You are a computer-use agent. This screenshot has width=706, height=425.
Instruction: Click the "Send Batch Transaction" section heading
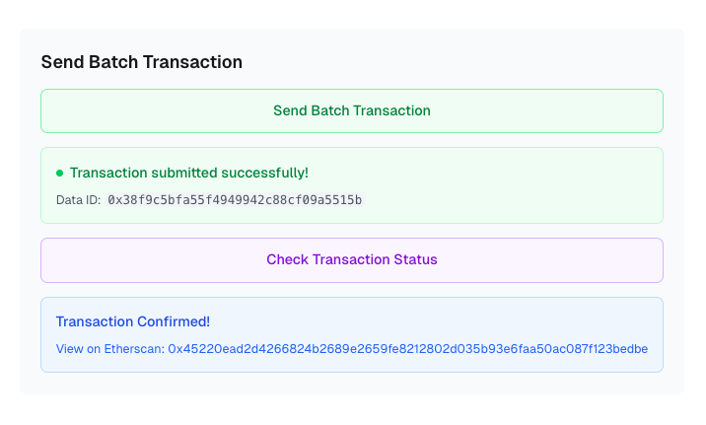coord(142,62)
